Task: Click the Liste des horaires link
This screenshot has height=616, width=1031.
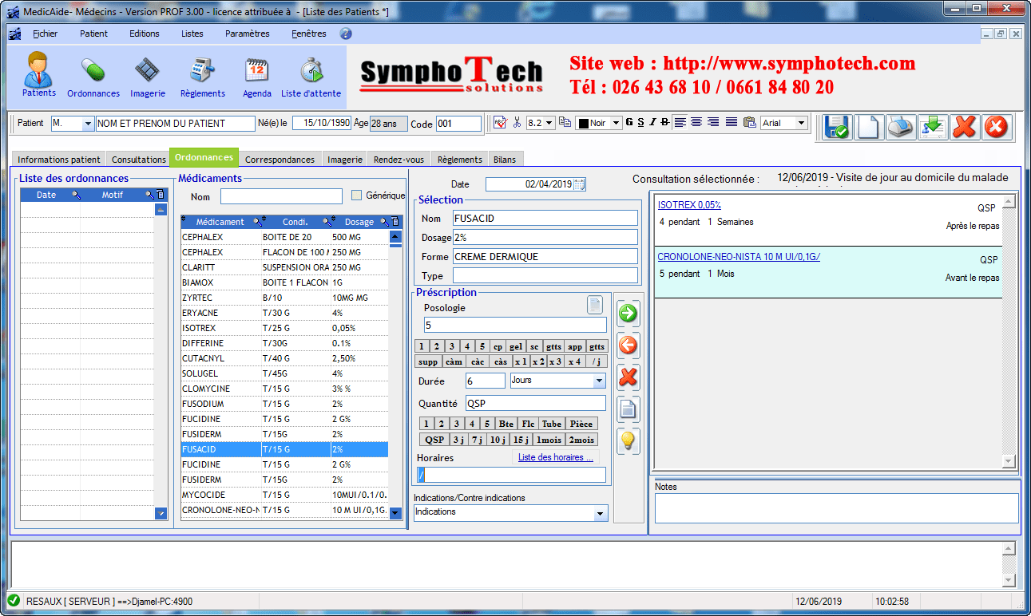Action: coord(556,457)
